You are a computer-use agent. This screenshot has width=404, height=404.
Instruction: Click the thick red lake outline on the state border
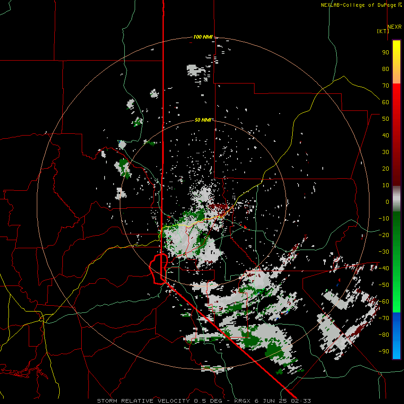pos(158,269)
